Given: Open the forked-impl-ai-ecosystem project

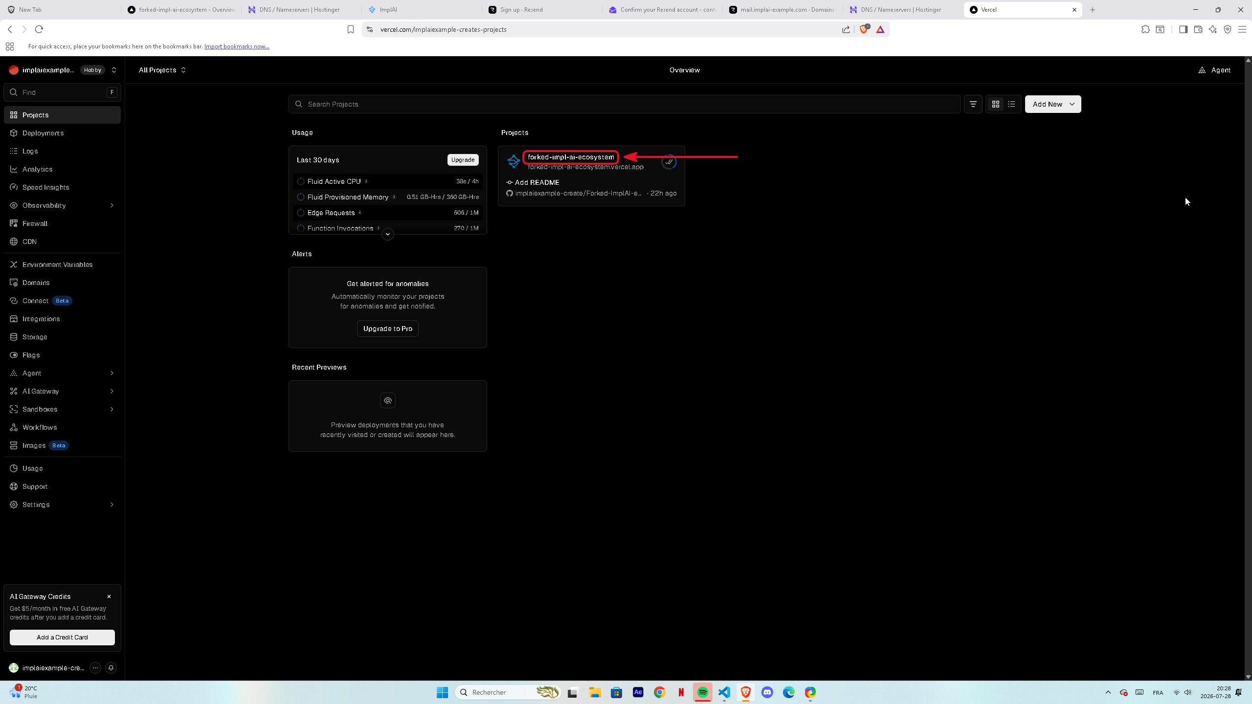Looking at the screenshot, I should tap(571, 157).
